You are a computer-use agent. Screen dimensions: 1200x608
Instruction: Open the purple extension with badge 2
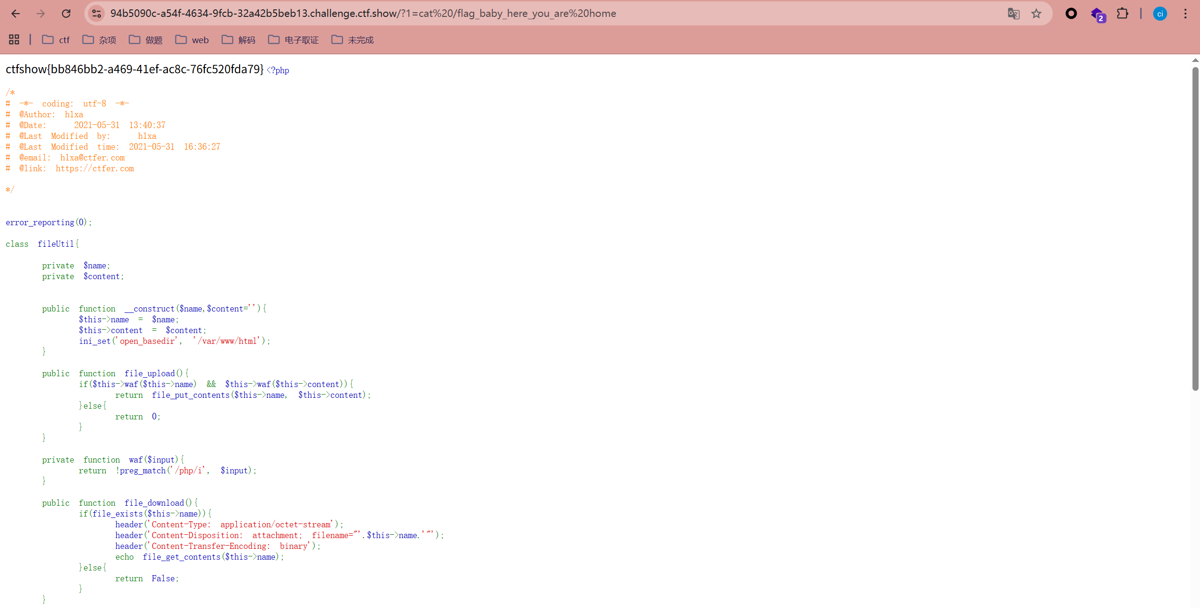click(1097, 15)
